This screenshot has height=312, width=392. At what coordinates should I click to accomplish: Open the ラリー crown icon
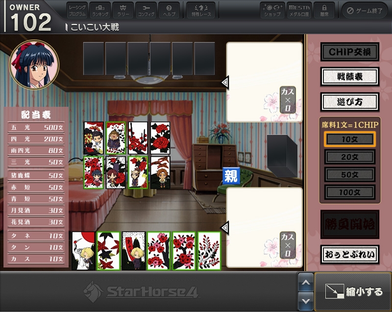[x=123, y=10]
